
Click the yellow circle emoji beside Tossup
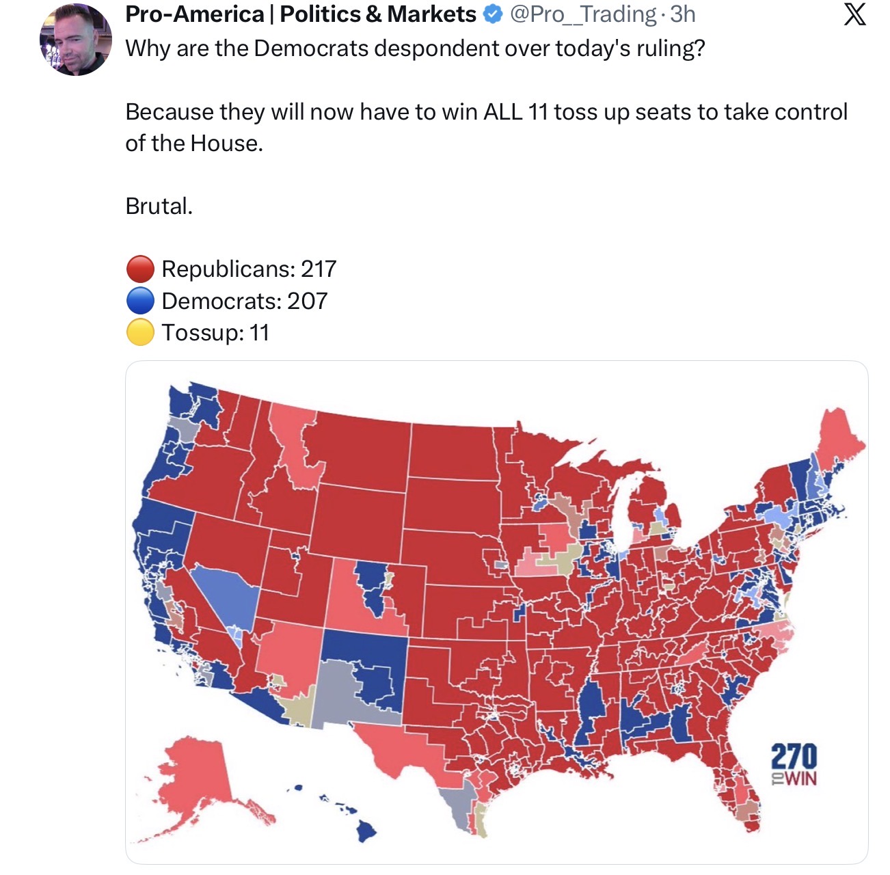(140, 333)
